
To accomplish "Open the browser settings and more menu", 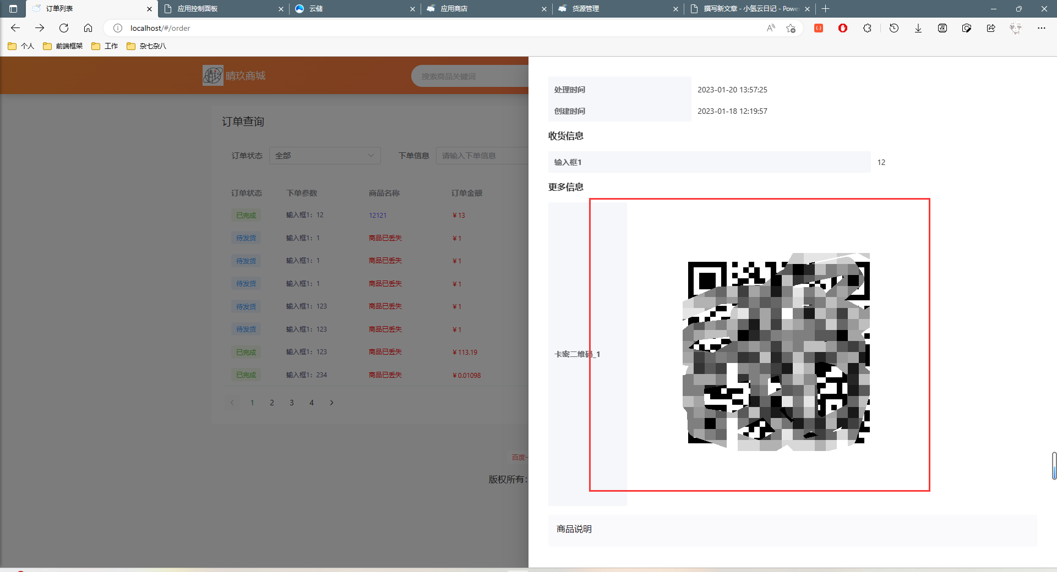I will pos(1042,28).
